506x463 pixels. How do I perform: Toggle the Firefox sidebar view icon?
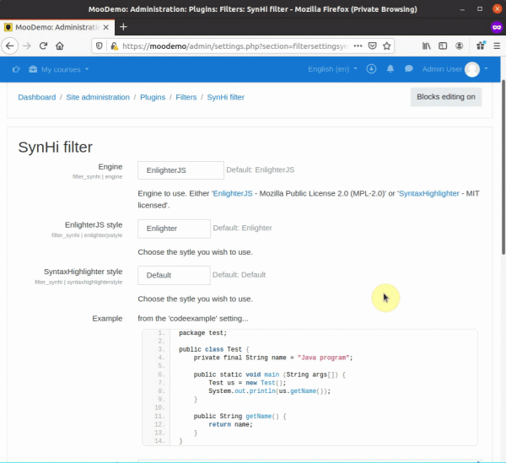coord(443,46)
